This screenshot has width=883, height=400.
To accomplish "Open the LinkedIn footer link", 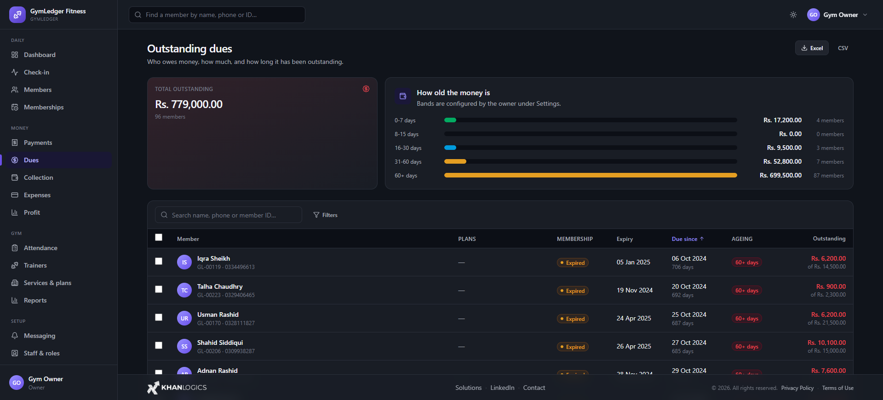I will pyautogui.click(x=502, y=388).
